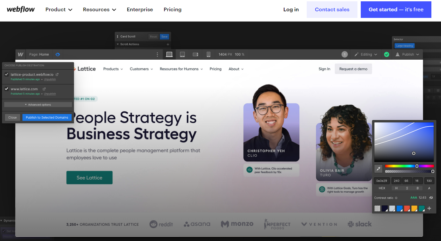Image resolution: width=441 pixels, height=241 pixels.
Task: Open external link icon for www.lattice.com
Action: (44, 89)
